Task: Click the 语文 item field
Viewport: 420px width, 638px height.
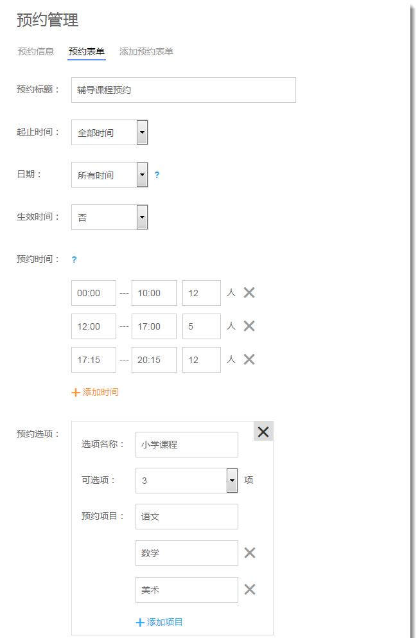Action: 186,517
